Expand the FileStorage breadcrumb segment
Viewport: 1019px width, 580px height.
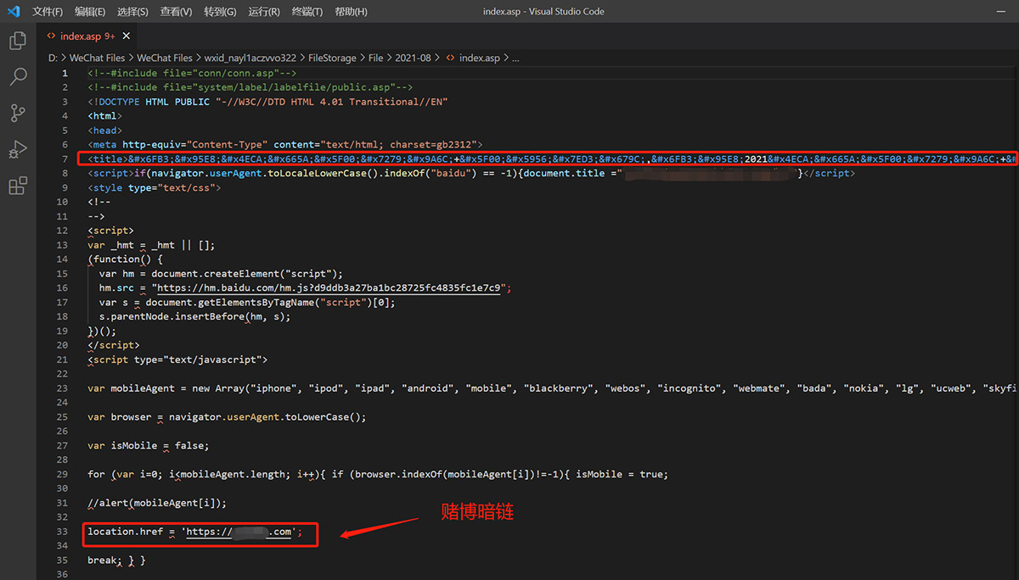(x=332, y=58)
